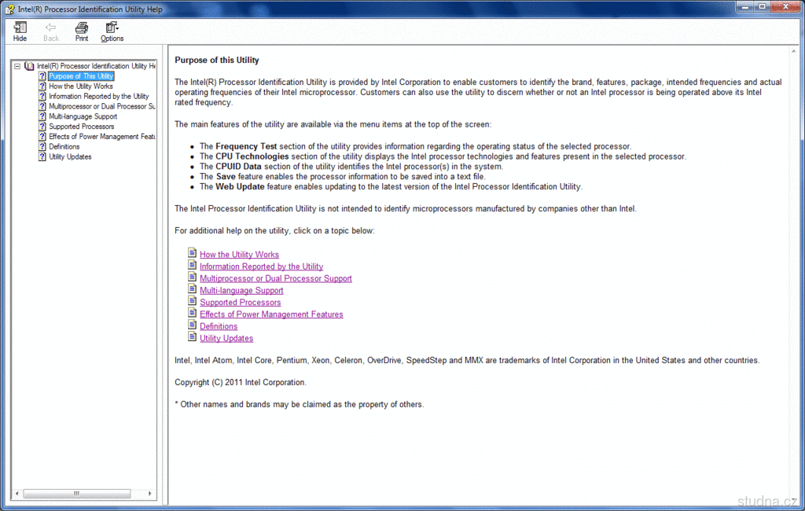
Task: Click the Print toolbar button
Action: pyautogui.click(x=82, y=32)
